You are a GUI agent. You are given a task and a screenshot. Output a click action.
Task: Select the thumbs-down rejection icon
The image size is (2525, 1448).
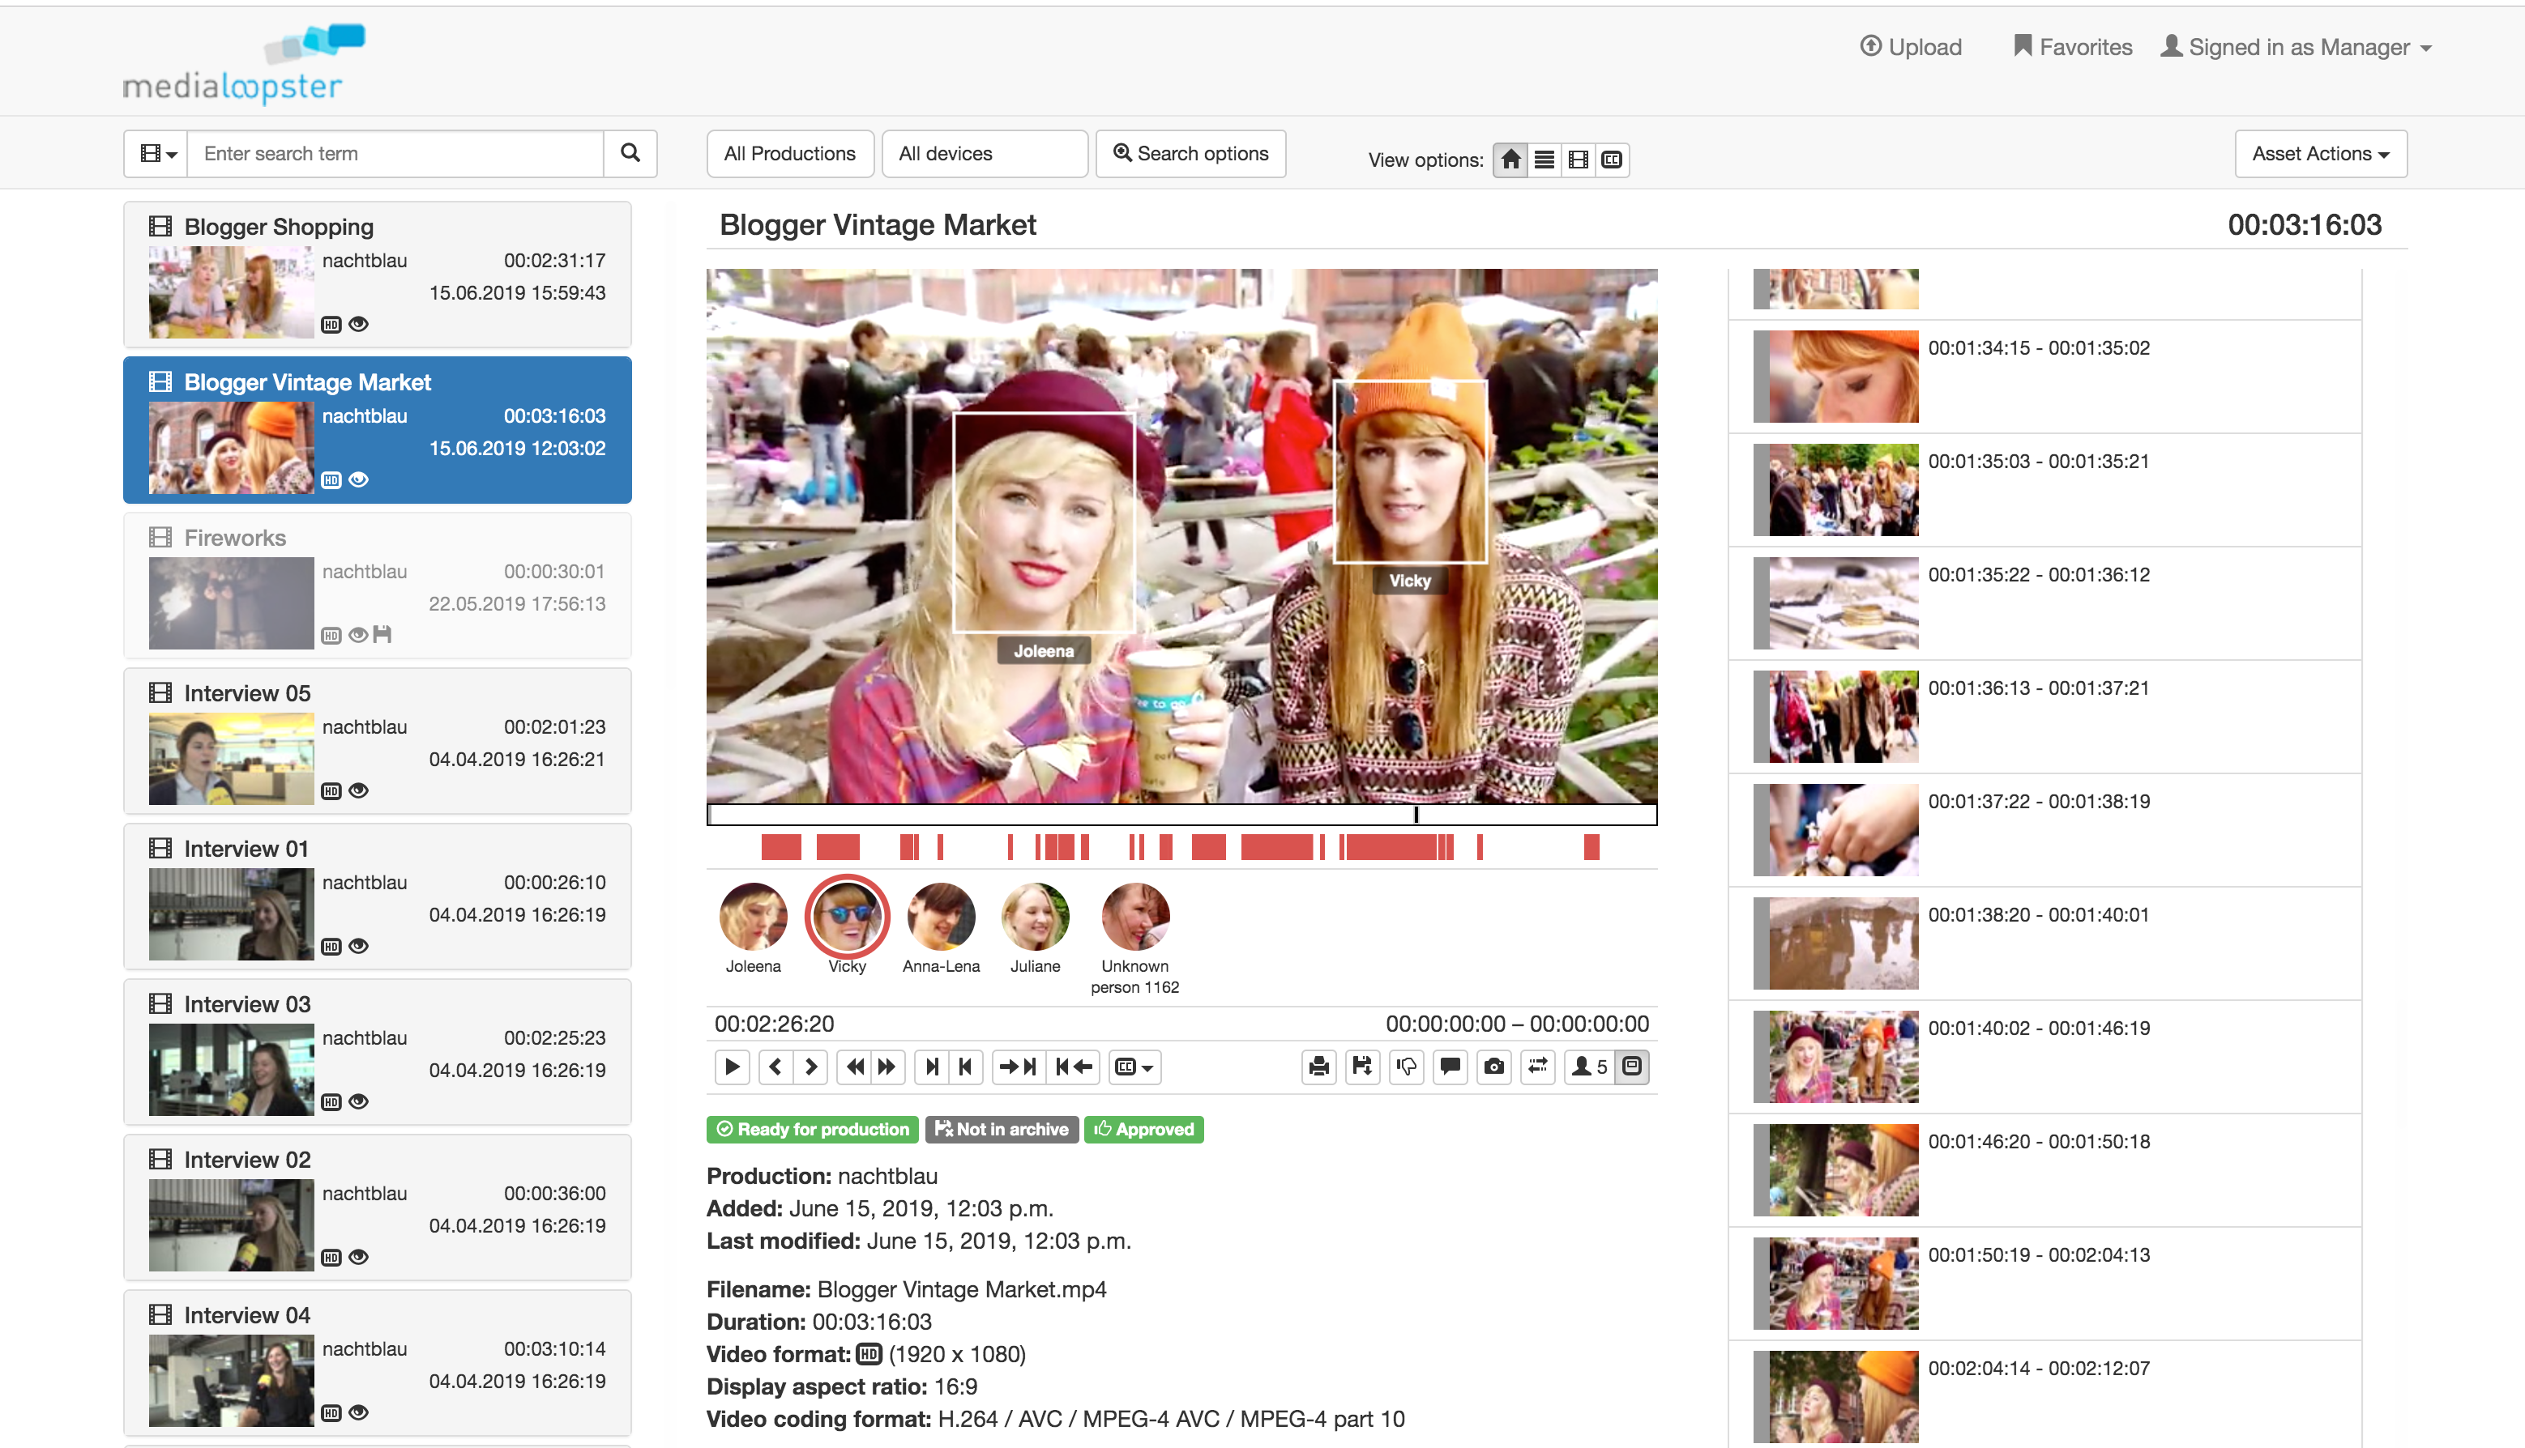(x=1406, y=1067)
